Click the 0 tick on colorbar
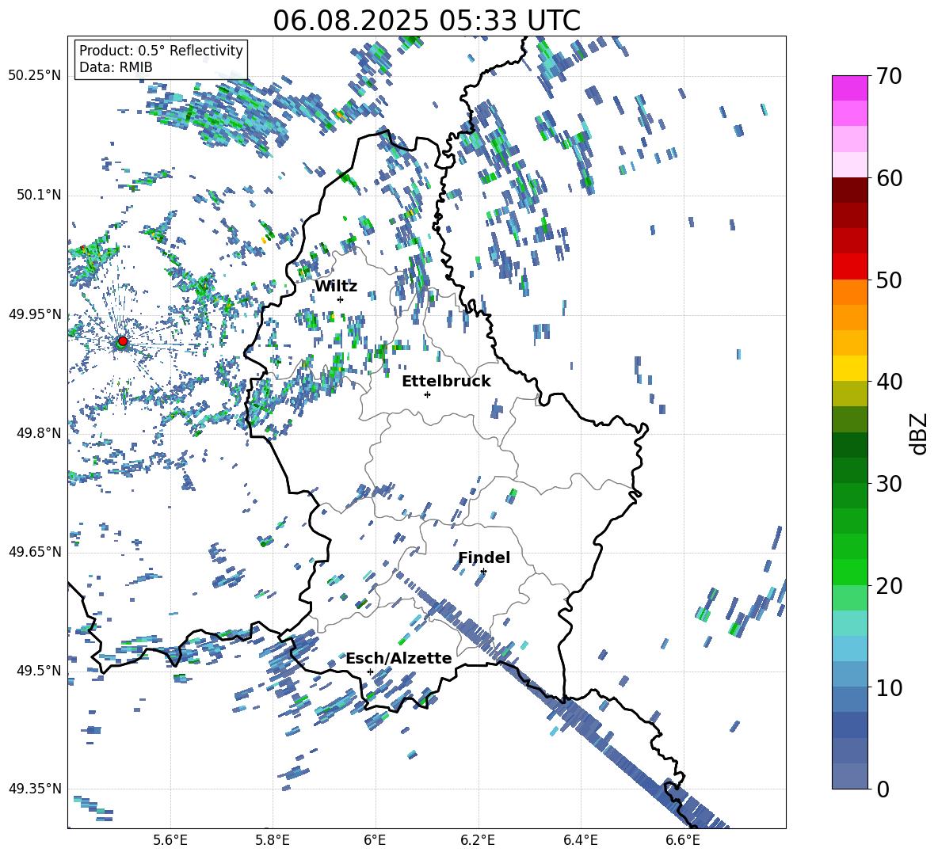 [882, 789]
